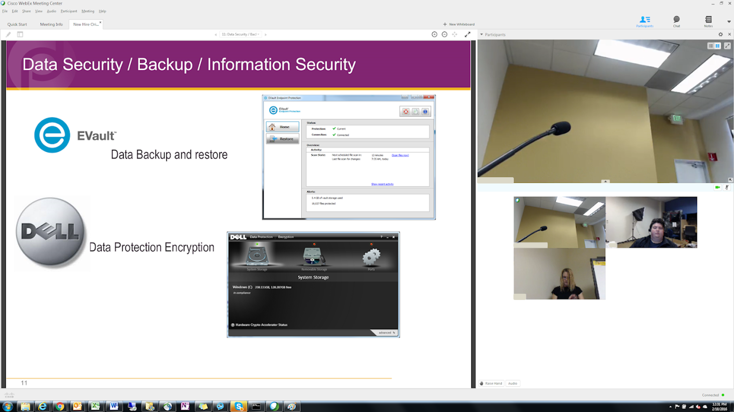Click the muted volume tray icon
This screenshot has width=734, height=412.
[x=698, y=407]
